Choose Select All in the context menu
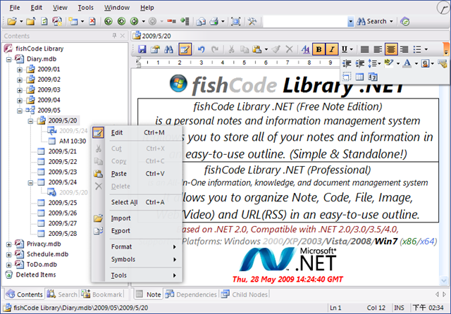Screen dimensions: 451x314 click(x=137, y=202)
